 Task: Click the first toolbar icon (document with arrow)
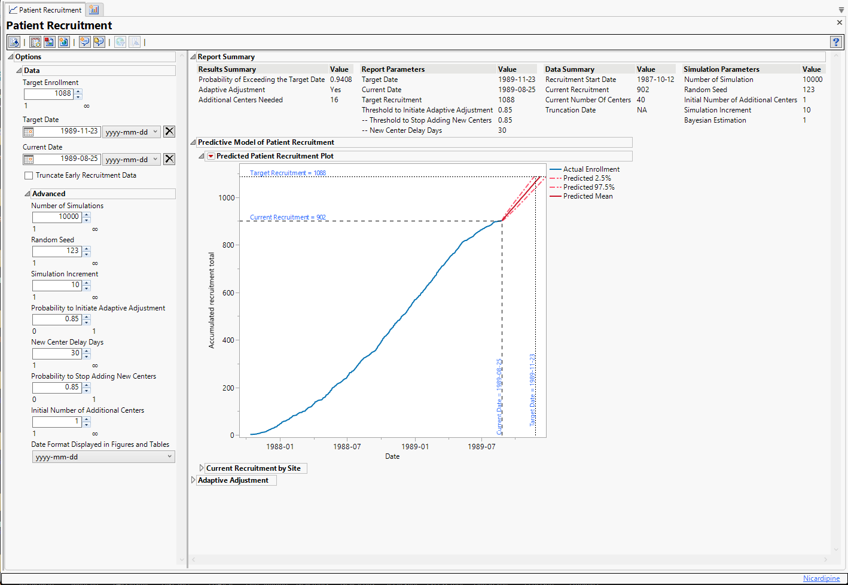tap(14, 42)
